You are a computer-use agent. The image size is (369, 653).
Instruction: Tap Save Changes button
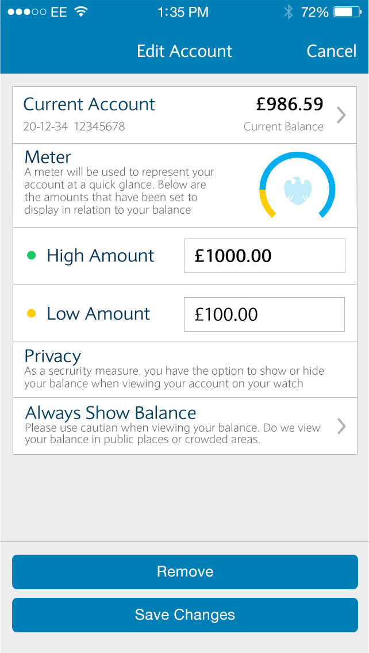pos(185,614)
